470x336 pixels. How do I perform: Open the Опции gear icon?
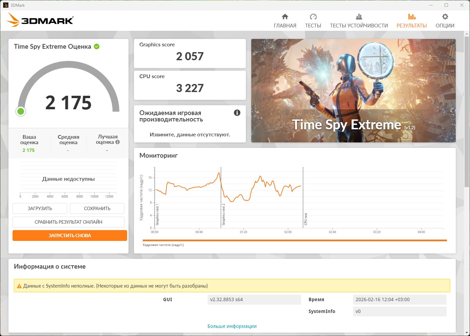pyautogui.click(x=445, y=17)
